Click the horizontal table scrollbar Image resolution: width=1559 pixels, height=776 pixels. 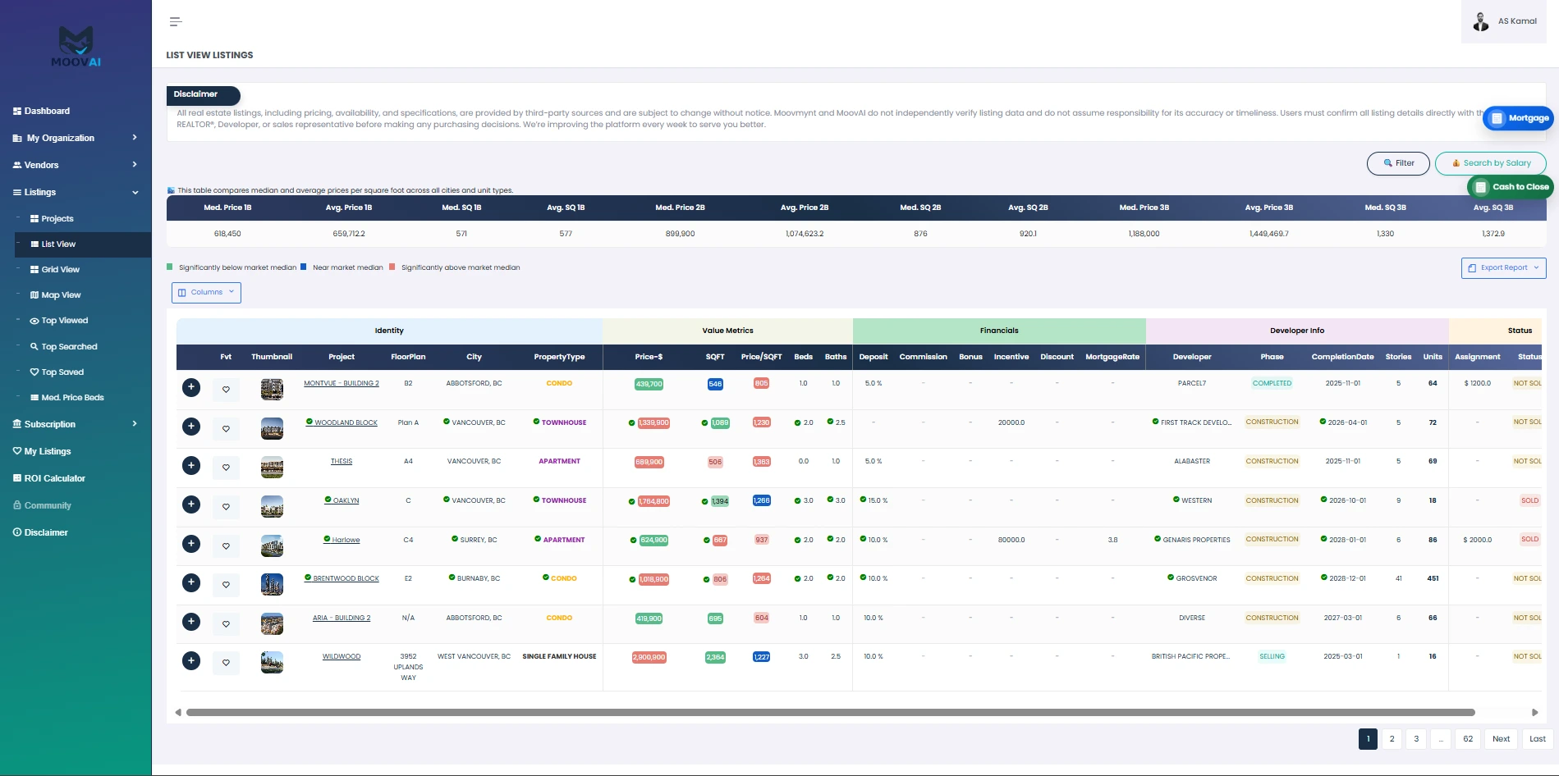pyautogui.click(x=830, y=712)
